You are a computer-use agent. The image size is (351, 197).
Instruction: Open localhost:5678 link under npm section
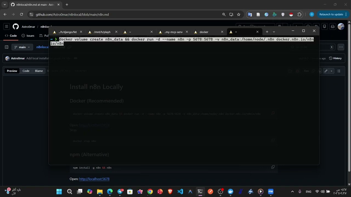tap(94, 179)
